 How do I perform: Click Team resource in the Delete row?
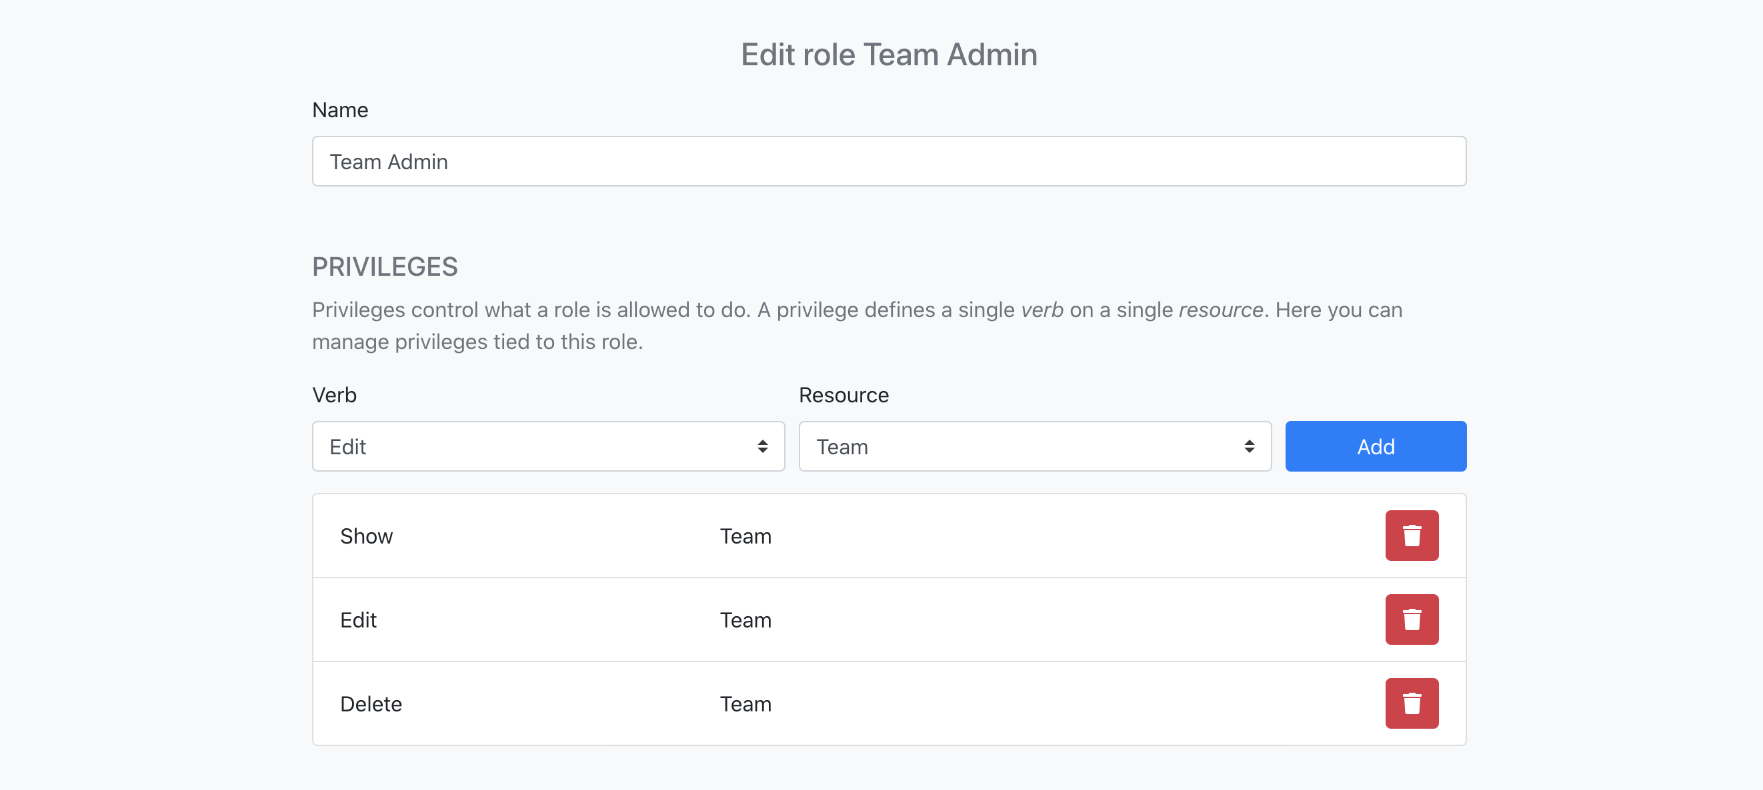(x=745, y=704)
